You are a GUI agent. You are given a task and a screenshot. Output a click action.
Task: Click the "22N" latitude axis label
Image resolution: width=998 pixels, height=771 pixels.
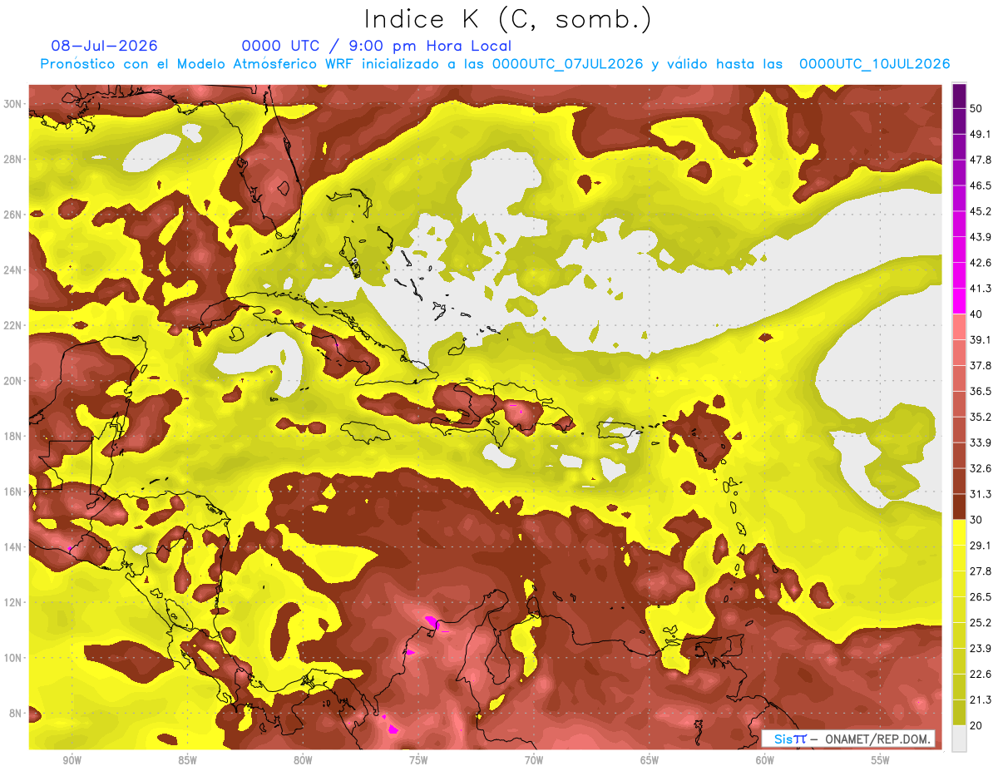point(13,325)
